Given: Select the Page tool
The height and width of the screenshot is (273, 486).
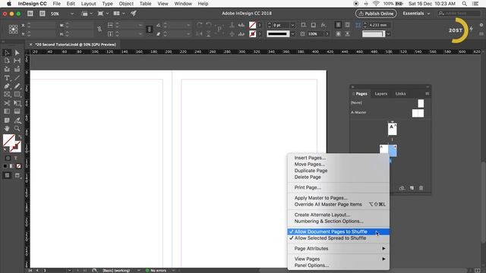Looking at the screenshot, I should (7, 61).
